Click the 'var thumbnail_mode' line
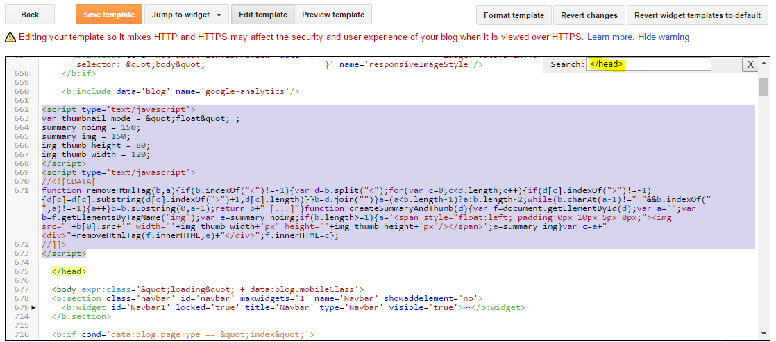The image size is (776, 342). coord(141,118)
